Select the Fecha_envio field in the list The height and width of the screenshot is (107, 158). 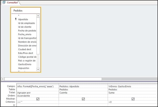pos(25,34)
